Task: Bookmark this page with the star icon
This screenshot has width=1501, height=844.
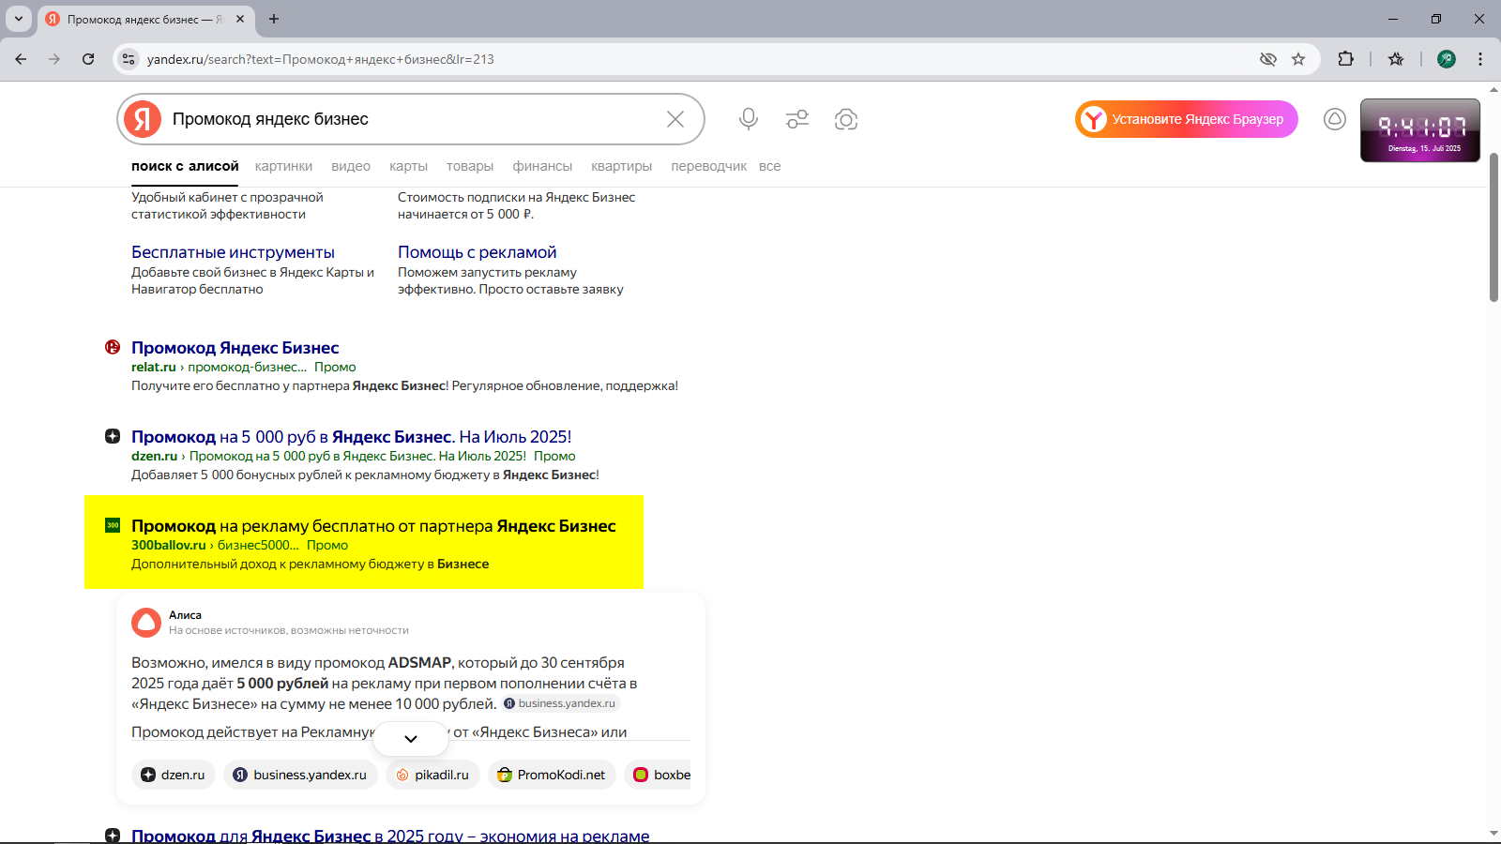Action: tap(1298, 59)
